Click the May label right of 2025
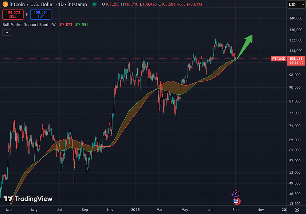This screenshot has width=306, height=214. click(x=185, y=210)
